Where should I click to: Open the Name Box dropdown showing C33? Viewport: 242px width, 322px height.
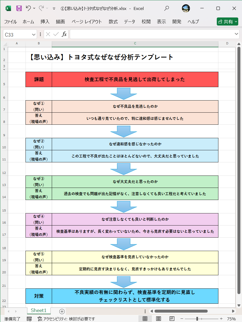33,34
